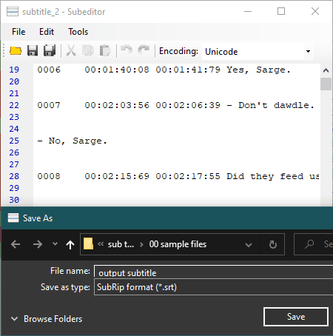
Task: Open the Edit menu
Action: tap(47, 32)
